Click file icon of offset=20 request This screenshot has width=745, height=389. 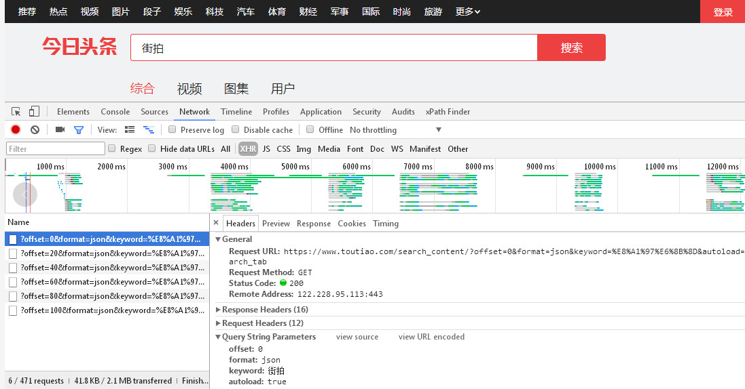click(x=13, y=253)
